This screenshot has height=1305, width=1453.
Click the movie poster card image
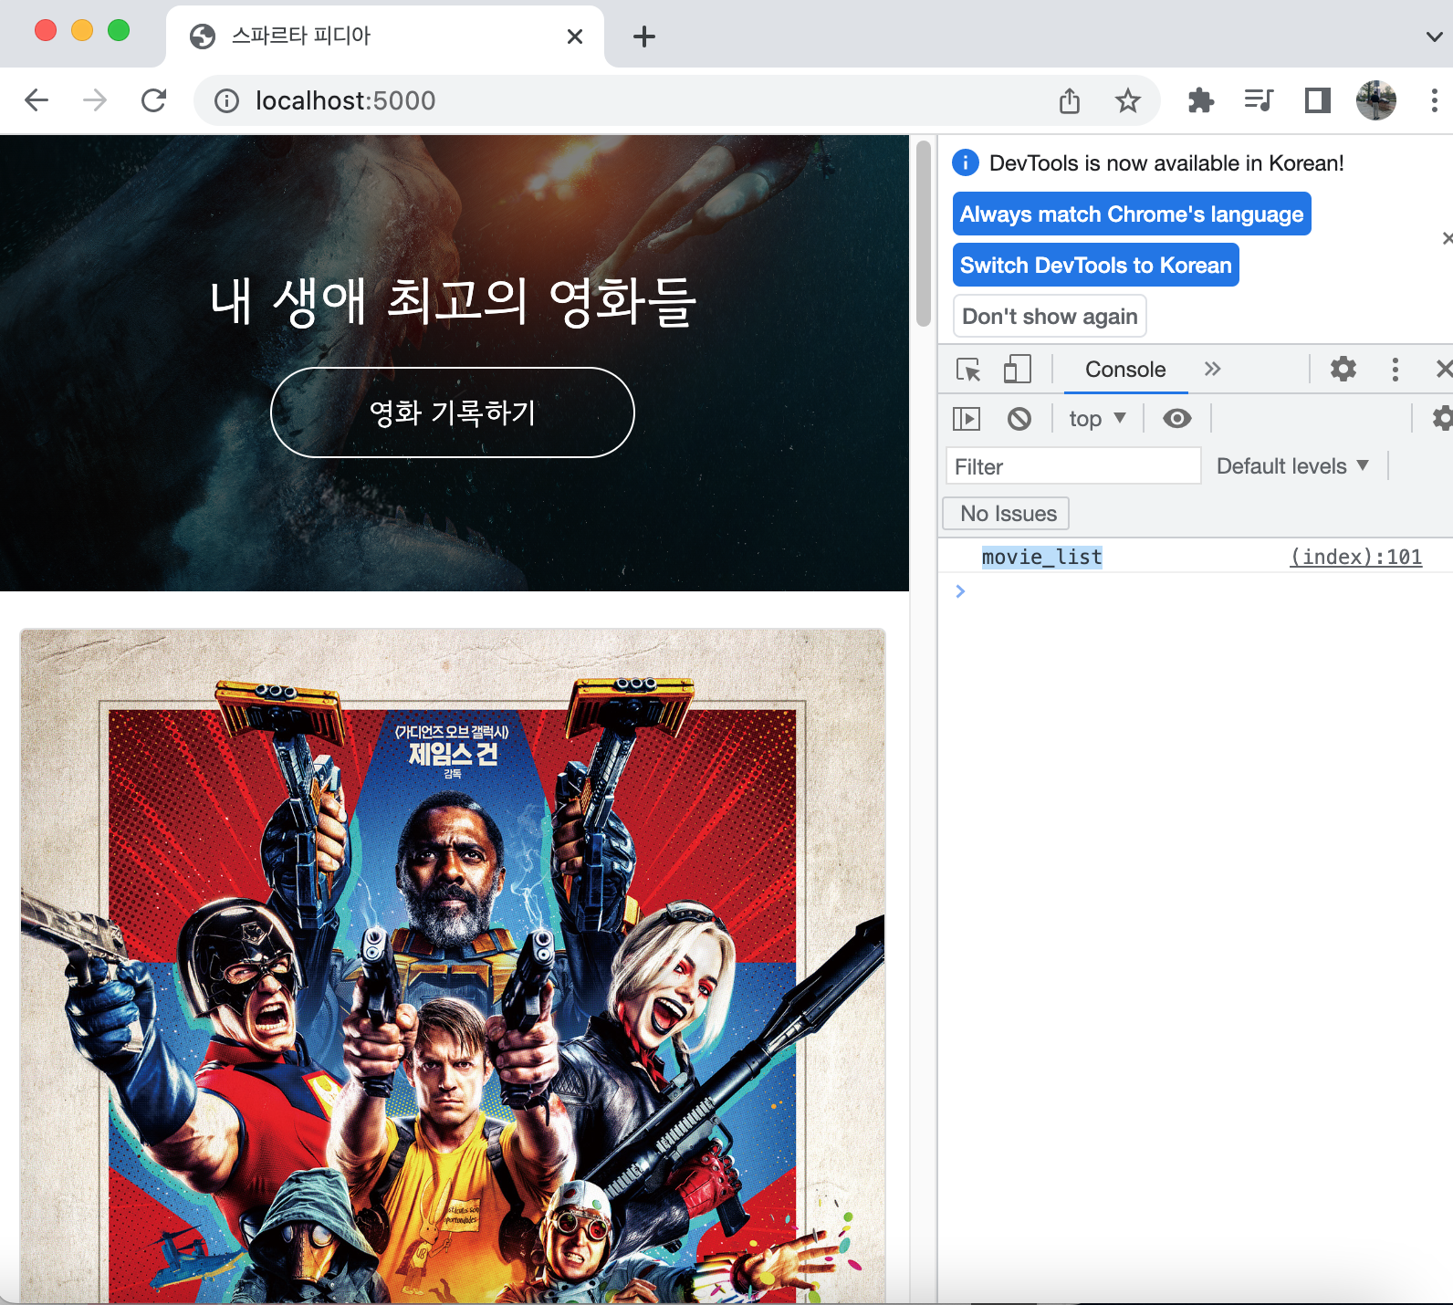(x=453, y=966)
